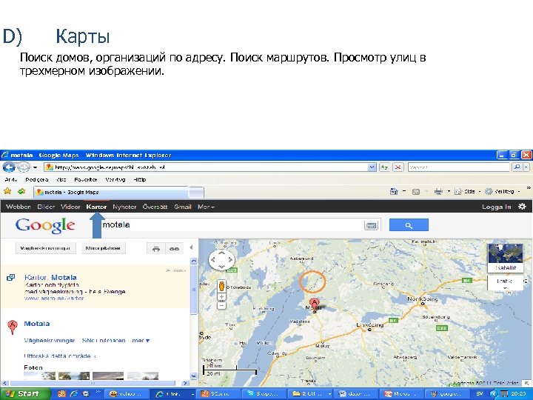Image resolution: width=533 pixels, height=400 pixels.
Task: Open the Favoriter menu
Action: click(86, 179)
